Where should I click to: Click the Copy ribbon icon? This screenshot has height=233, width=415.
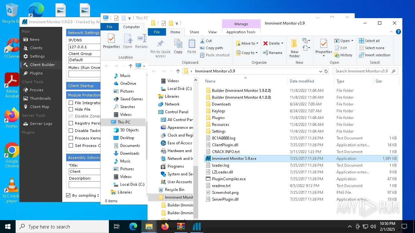(178, 46)
